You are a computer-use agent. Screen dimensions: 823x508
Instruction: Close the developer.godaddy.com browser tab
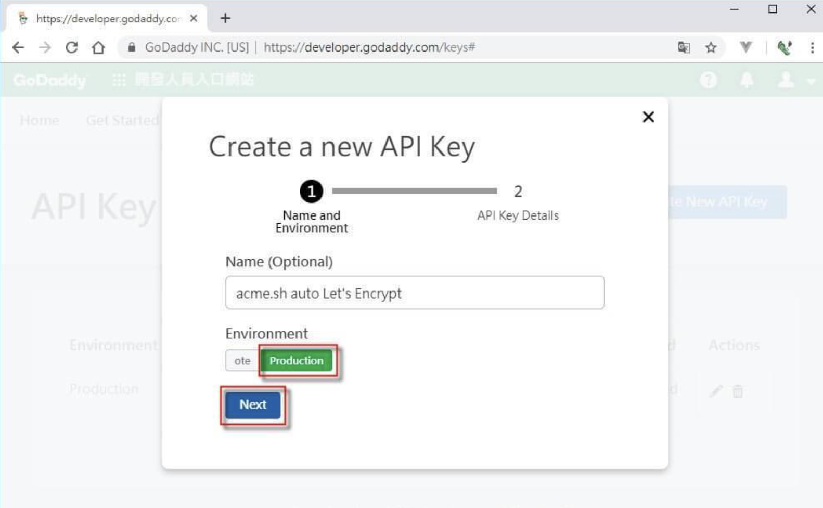(x=194, y=18)
